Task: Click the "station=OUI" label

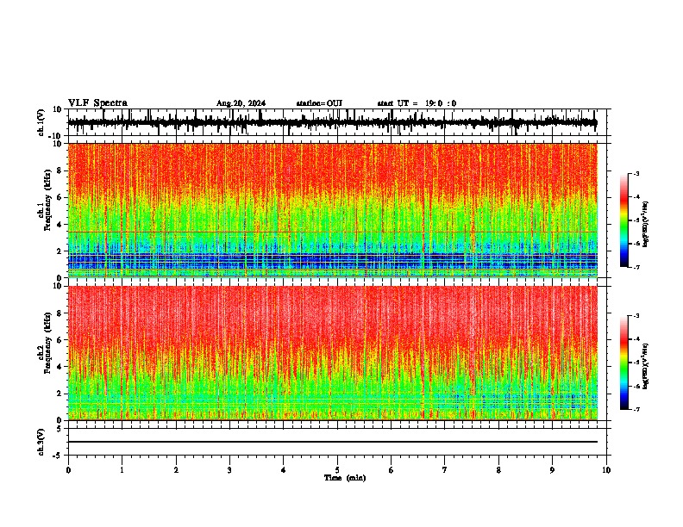Action: pyautogui.click(x=319, y=103)
